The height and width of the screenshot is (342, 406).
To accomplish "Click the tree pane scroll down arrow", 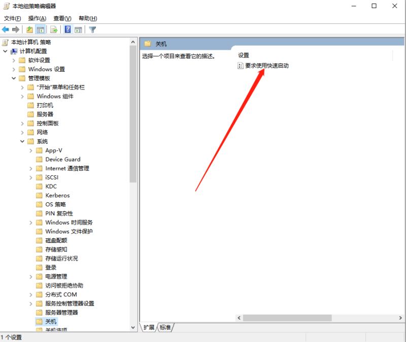I will click(x=133, y=327).
